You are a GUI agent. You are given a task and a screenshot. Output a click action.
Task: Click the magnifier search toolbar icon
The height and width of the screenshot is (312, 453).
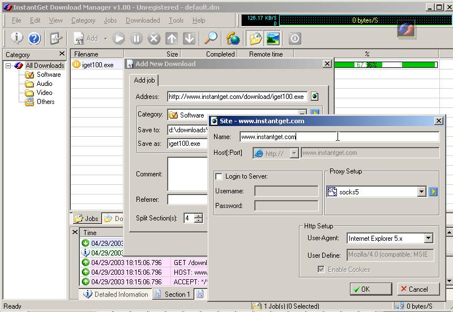211,38
